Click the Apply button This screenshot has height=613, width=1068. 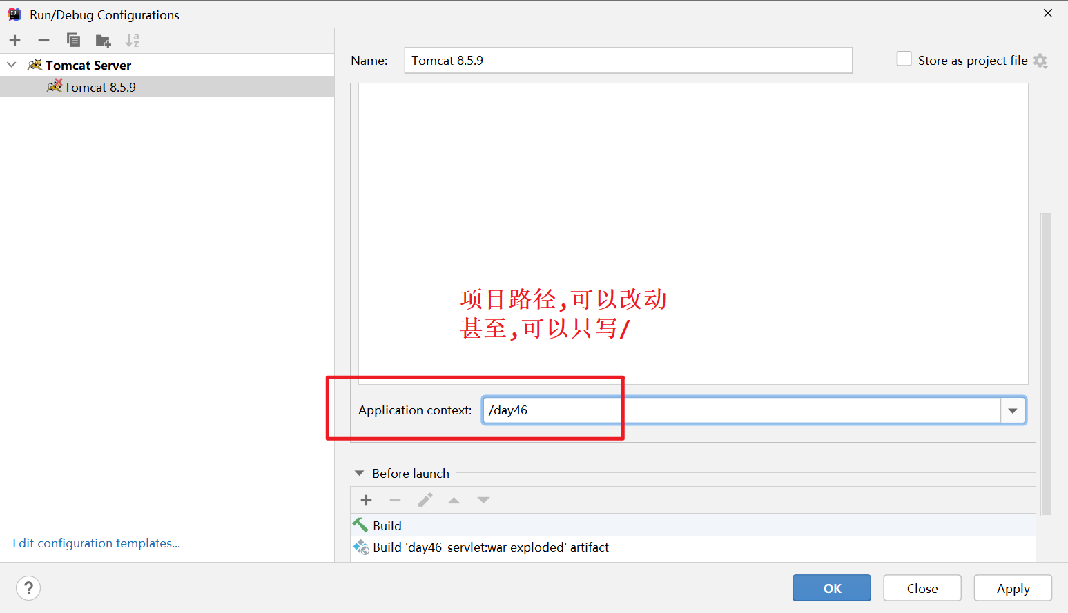tap(1013, 588)
